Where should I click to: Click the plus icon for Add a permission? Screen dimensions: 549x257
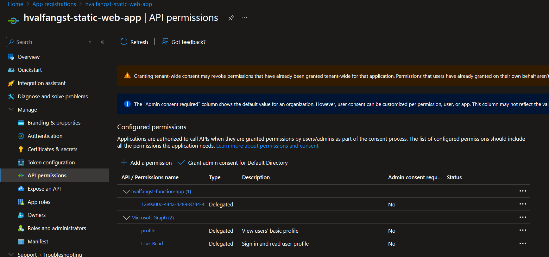click(124, 162)
